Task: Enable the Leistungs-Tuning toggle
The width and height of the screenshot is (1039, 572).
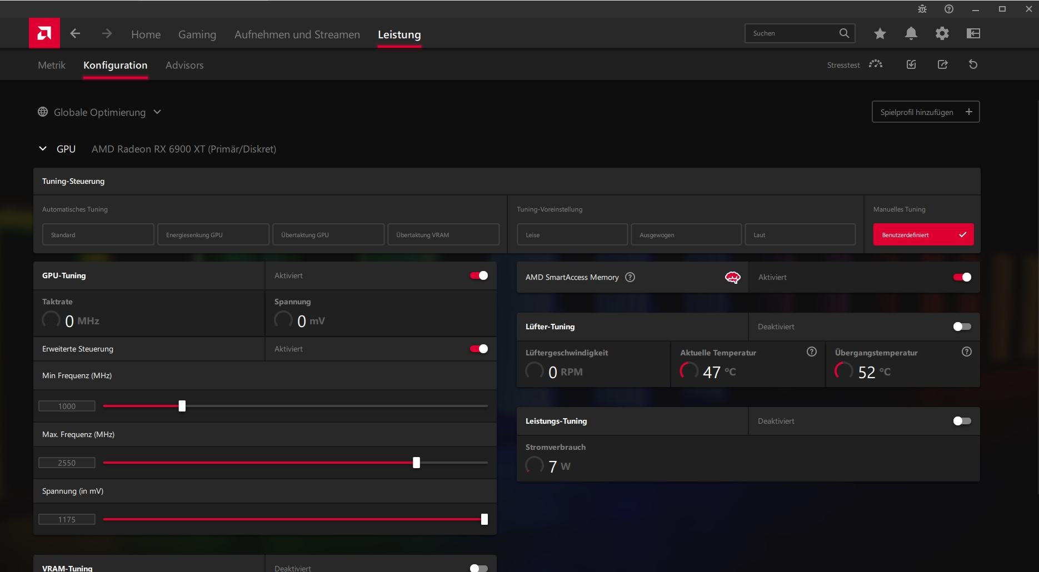Action: click(962, 421)
